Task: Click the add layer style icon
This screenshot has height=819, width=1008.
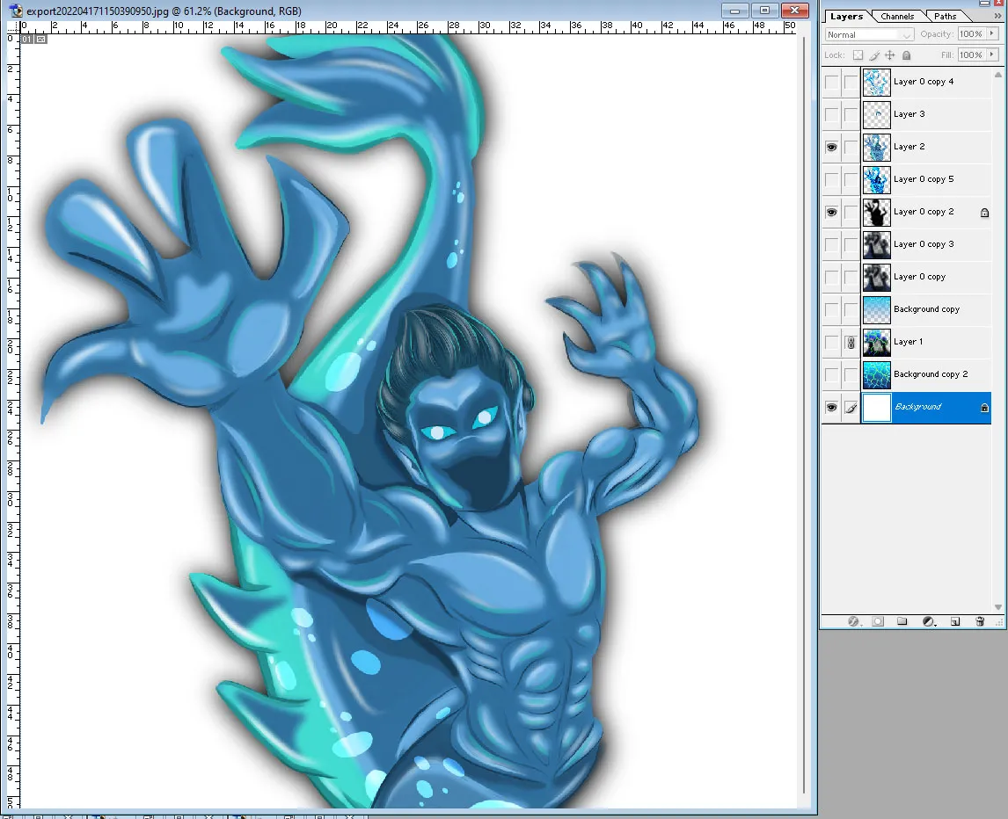Action: (853, 621)
